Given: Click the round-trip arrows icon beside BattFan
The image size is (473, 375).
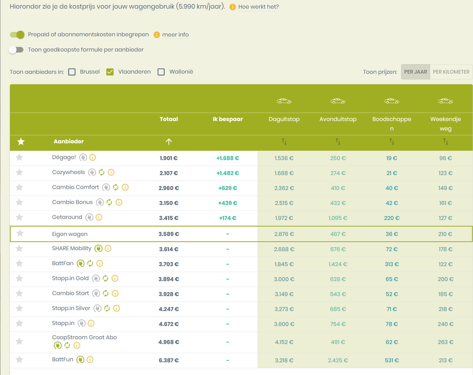Looking at the screenshot, I should pyautogui.click(x=90, y=264).
